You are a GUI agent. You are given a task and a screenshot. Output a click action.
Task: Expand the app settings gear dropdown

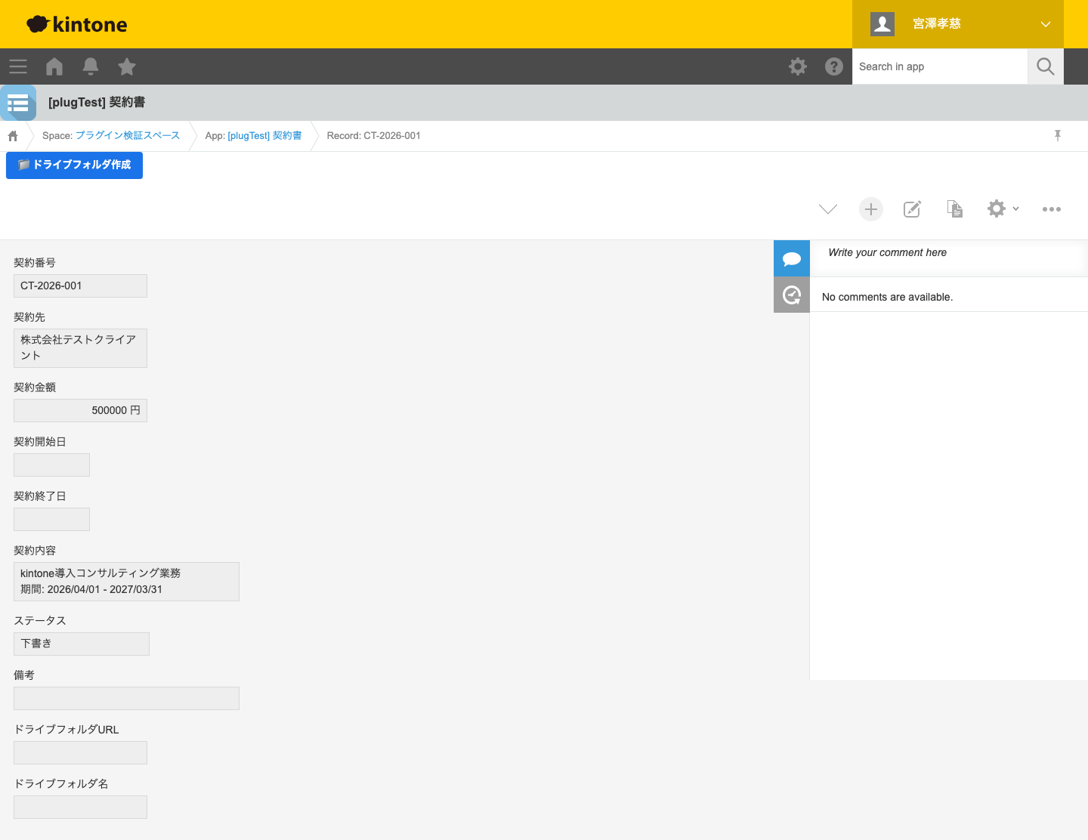tap(1003, 209)
